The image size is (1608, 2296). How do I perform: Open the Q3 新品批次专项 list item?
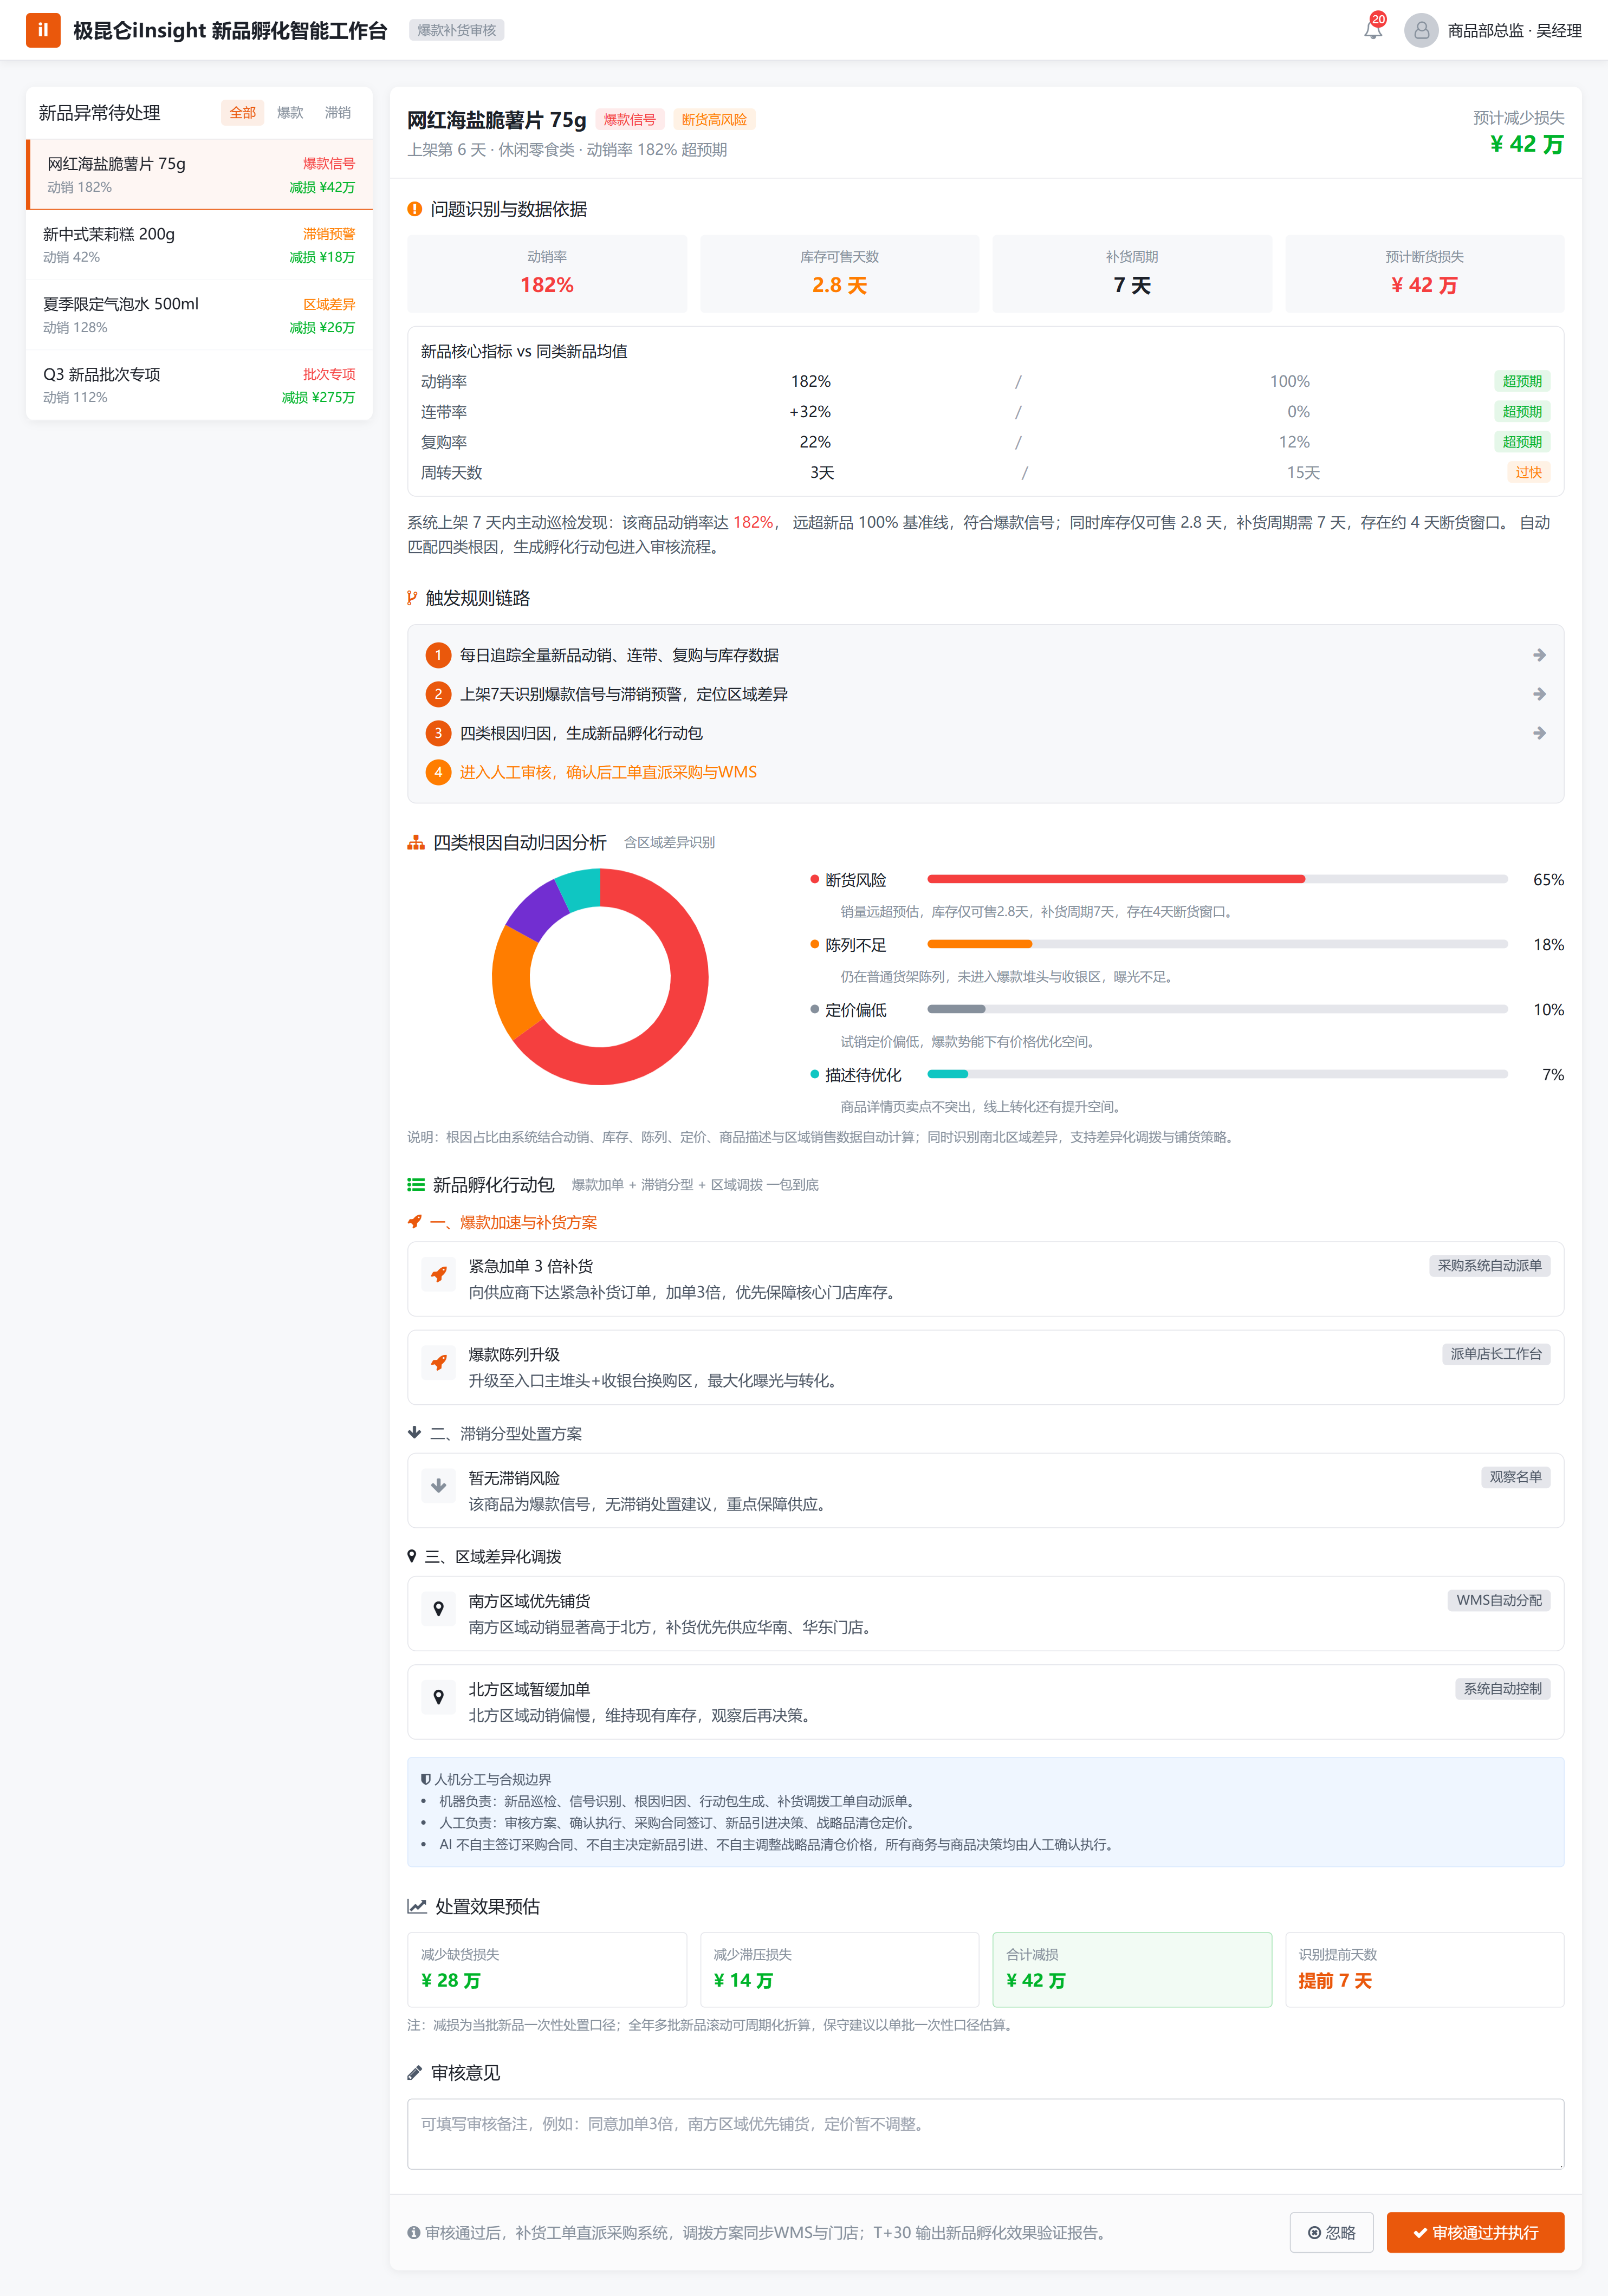point(199,385)
